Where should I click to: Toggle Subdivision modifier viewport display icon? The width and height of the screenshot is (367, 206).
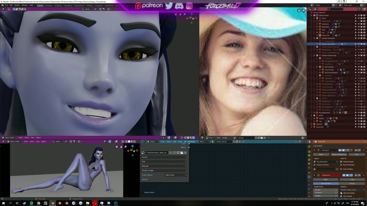(348, 175)
